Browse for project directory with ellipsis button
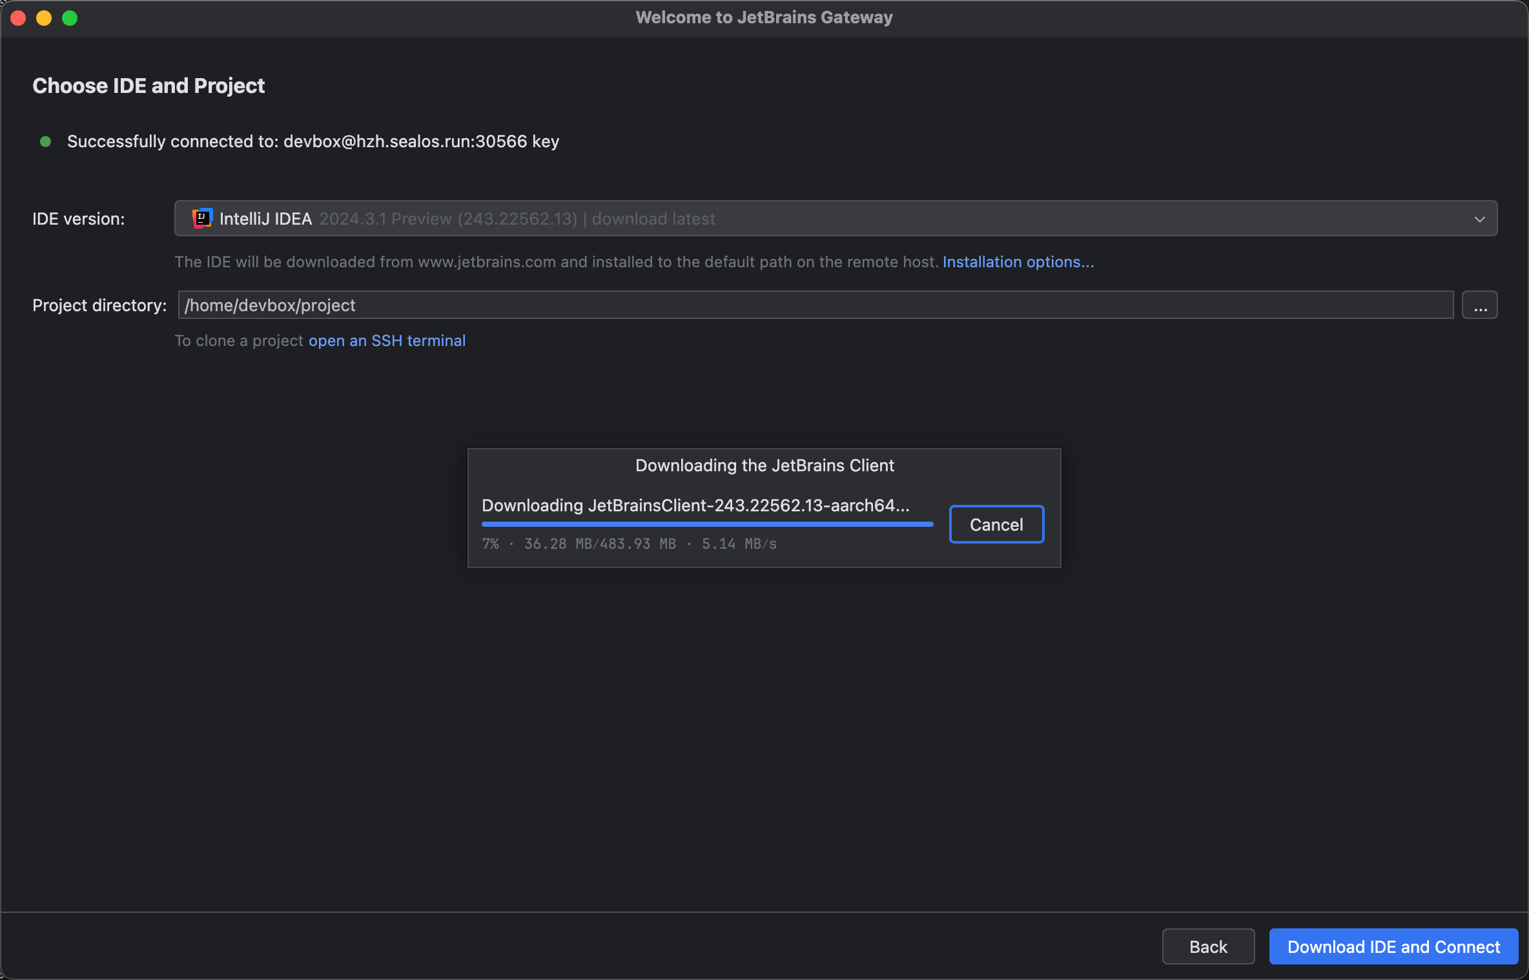This screenshot has height=980, width=1529. click(1479, 305)
